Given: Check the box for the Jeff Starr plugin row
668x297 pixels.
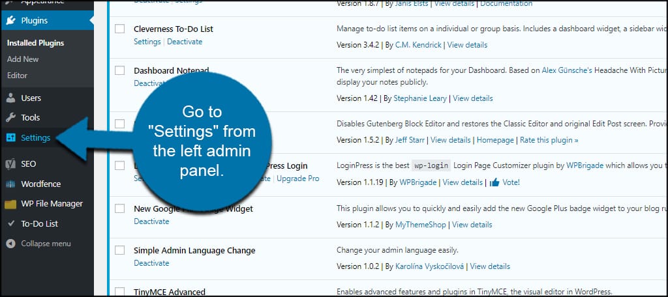Looking at the screenshot, I should [x=120, y=124].
